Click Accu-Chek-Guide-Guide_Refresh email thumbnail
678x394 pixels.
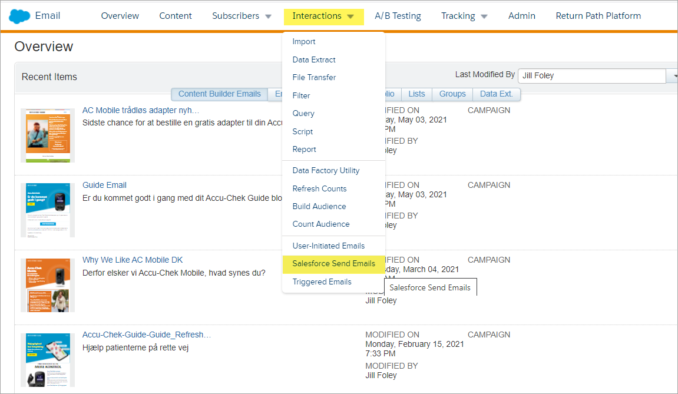click(48, 360)
